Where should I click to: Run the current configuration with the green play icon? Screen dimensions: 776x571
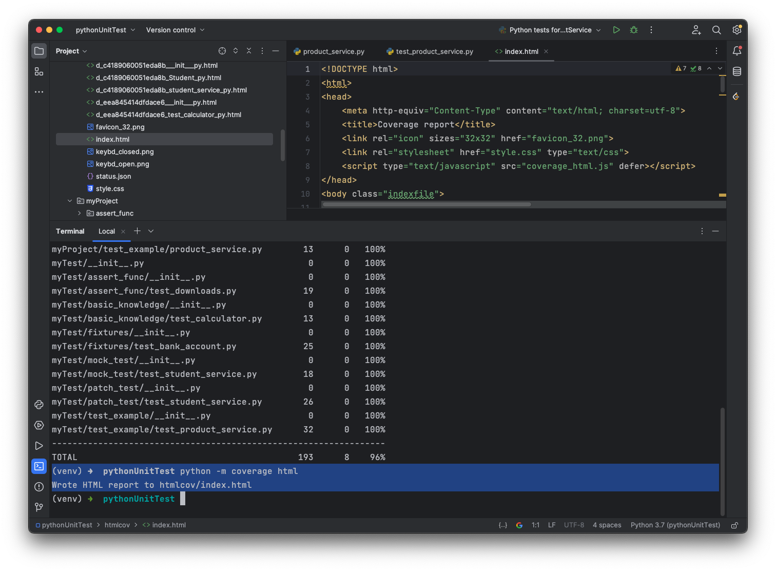(616, 30)
